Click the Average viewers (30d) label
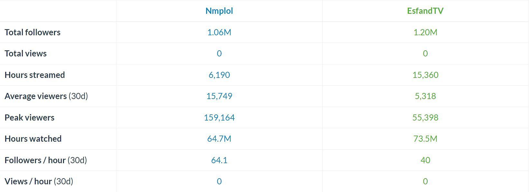The width and height of the screenshot is (529, 192). 46,96
